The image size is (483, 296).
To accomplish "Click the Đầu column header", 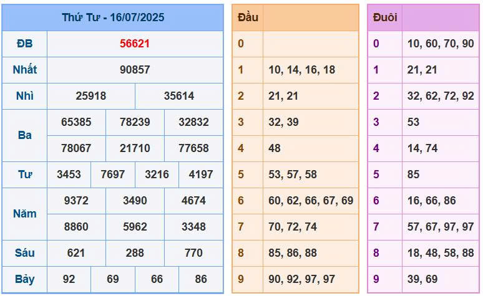I will (x=248, y=17).
